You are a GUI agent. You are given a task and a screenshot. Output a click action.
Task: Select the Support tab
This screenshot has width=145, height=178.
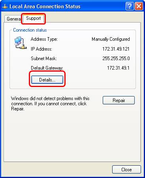pyautogui.click(x=34, y=18)
